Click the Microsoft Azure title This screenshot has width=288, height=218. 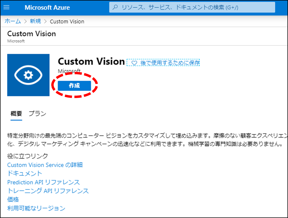click(47, 7)
